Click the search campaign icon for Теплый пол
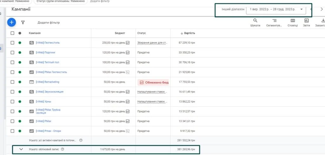The image size is (325, 155). (x=31, y=62)
